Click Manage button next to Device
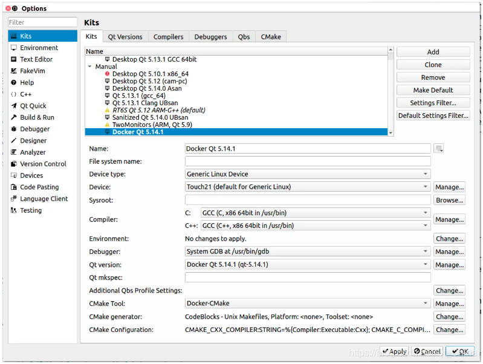Viewport: 483px width, 364px height. pos(449,187)
